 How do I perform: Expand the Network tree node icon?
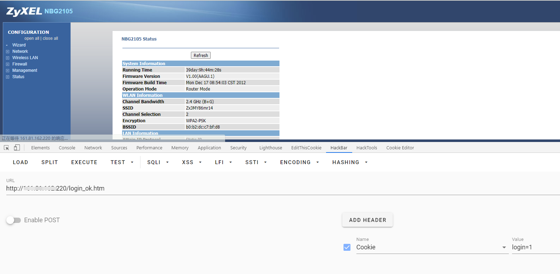[7, 52]
